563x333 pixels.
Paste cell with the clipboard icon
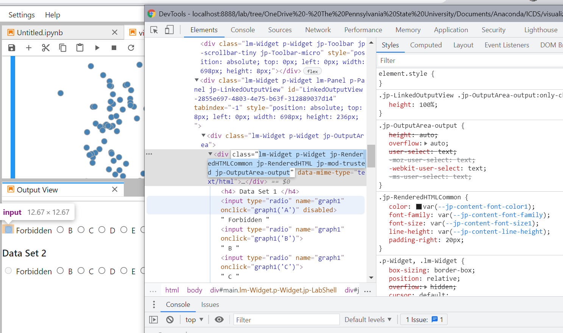click(80, 48)
